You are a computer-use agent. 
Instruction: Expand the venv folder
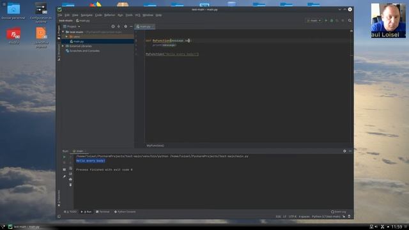click(x=66, y=37)
